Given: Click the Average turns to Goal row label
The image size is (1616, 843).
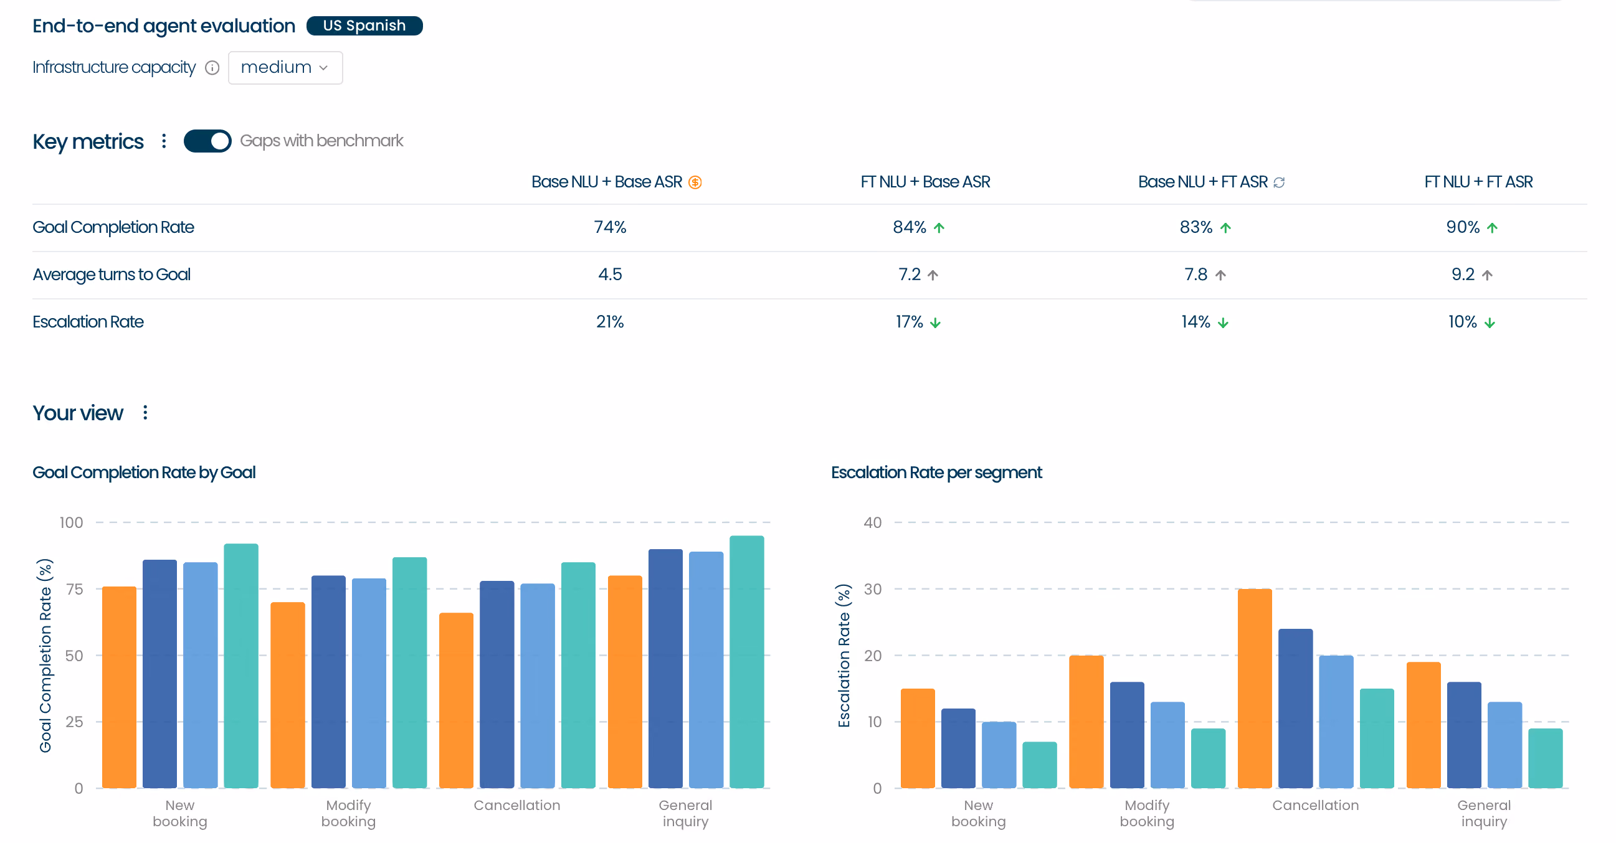Looking at the screenshot, I should [112, 275].
